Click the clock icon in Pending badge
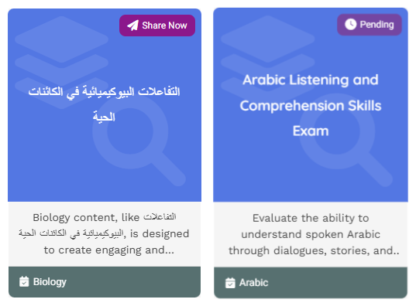The width and height of the screenshot is (416, 306). pos(350,25)
